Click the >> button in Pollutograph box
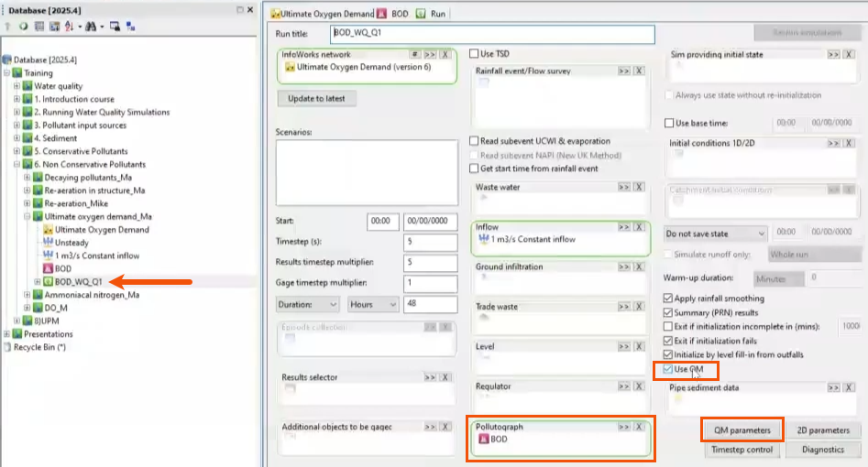This screenshot has width=868, height=467. 624,427
